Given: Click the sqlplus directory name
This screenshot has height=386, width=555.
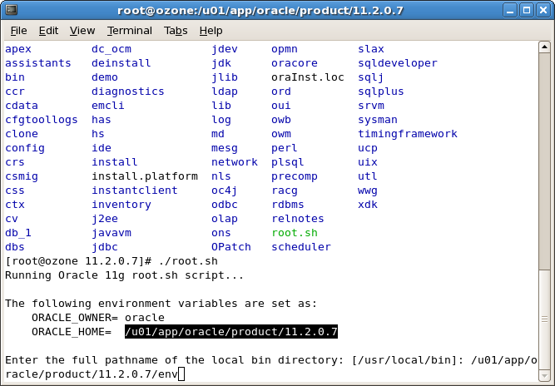Looking at the screenshot, I should (381, 92).
